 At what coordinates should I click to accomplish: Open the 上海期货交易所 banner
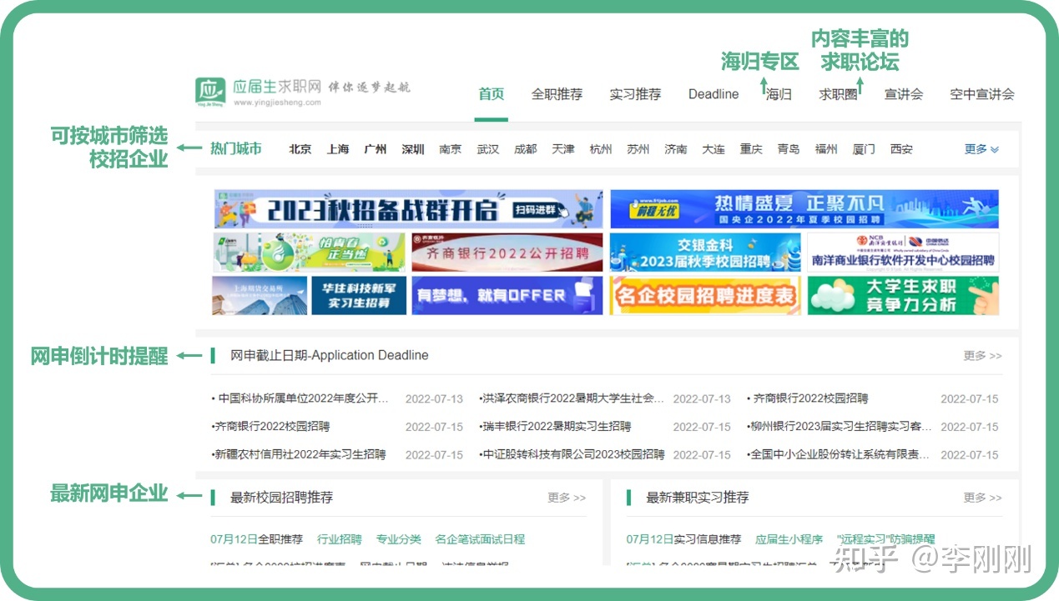coord(260,296)
